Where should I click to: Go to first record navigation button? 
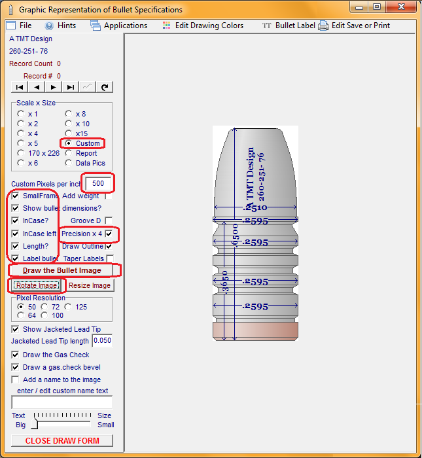pos(20,87)
